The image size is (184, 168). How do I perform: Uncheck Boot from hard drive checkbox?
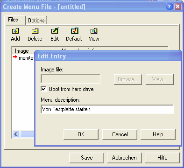(x=43, y=89)
